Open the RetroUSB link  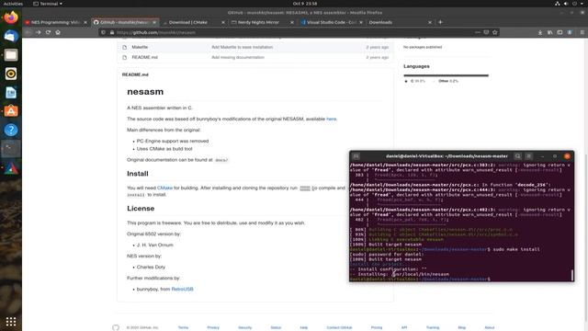tap(182, 289)
